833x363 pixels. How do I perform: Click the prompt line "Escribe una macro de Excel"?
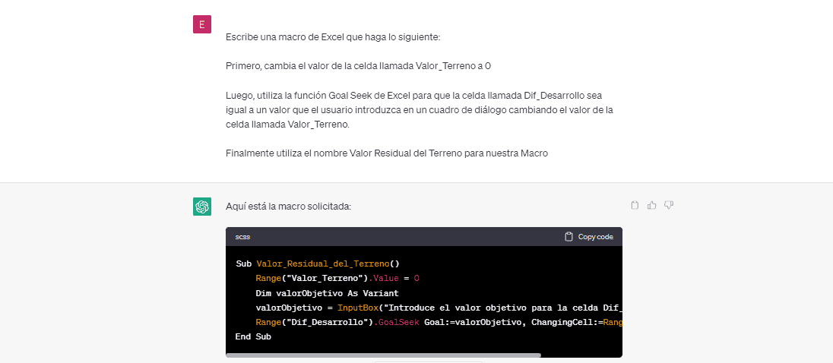pyautogui.click(x=332, y=37)
